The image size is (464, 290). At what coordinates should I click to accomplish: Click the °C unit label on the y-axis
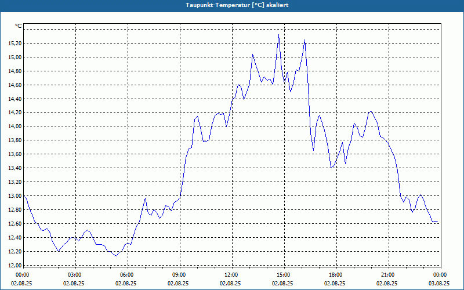pyautogui.click(x=19, y=26)
